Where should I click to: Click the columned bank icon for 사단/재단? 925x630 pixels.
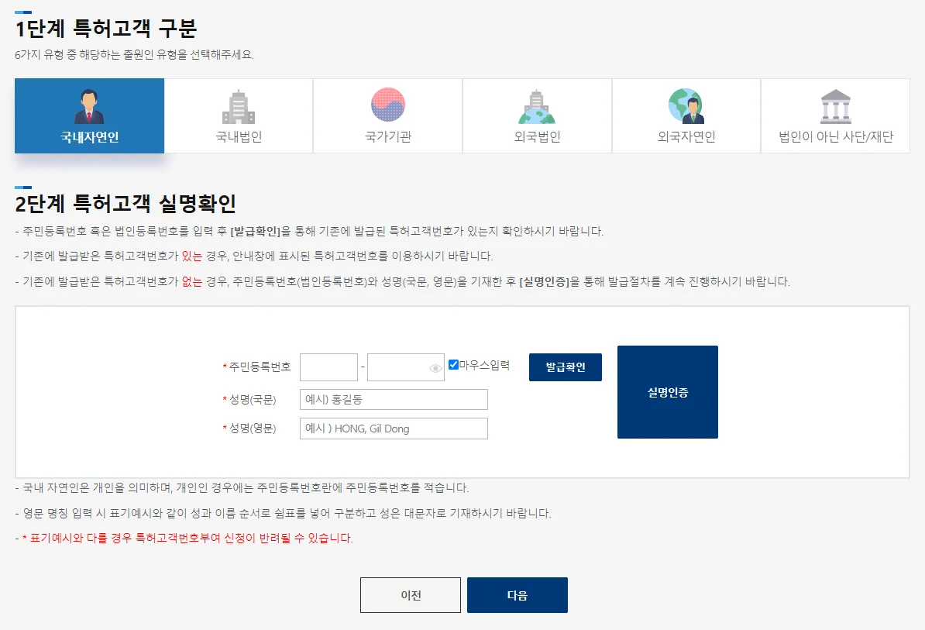[x=836, y=107]
